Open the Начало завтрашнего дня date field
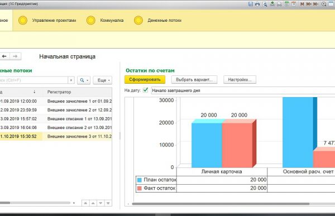 [243, 90]
